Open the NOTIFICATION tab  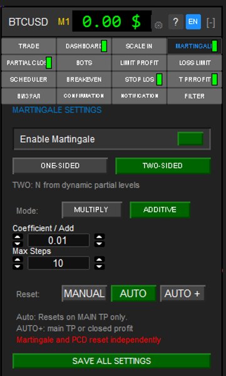coord(139,96)
